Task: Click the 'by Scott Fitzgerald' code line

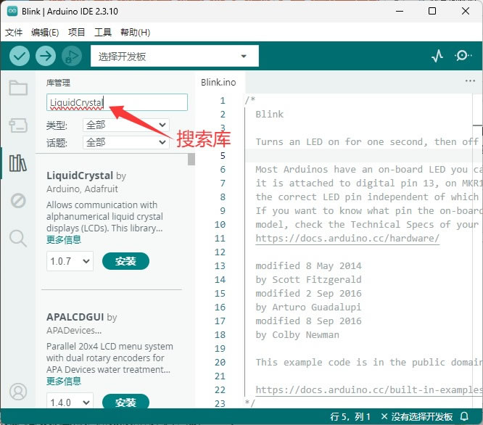Action: [x=308, y=280]
